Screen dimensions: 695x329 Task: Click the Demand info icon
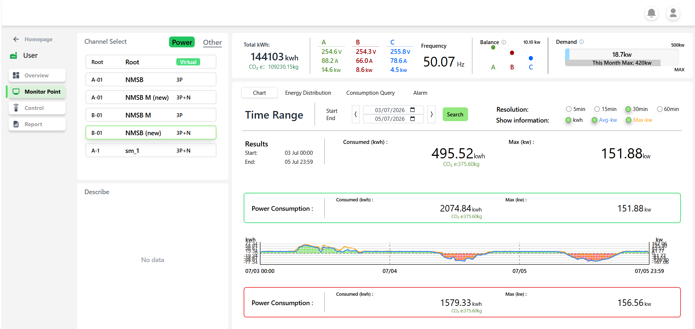581,42
